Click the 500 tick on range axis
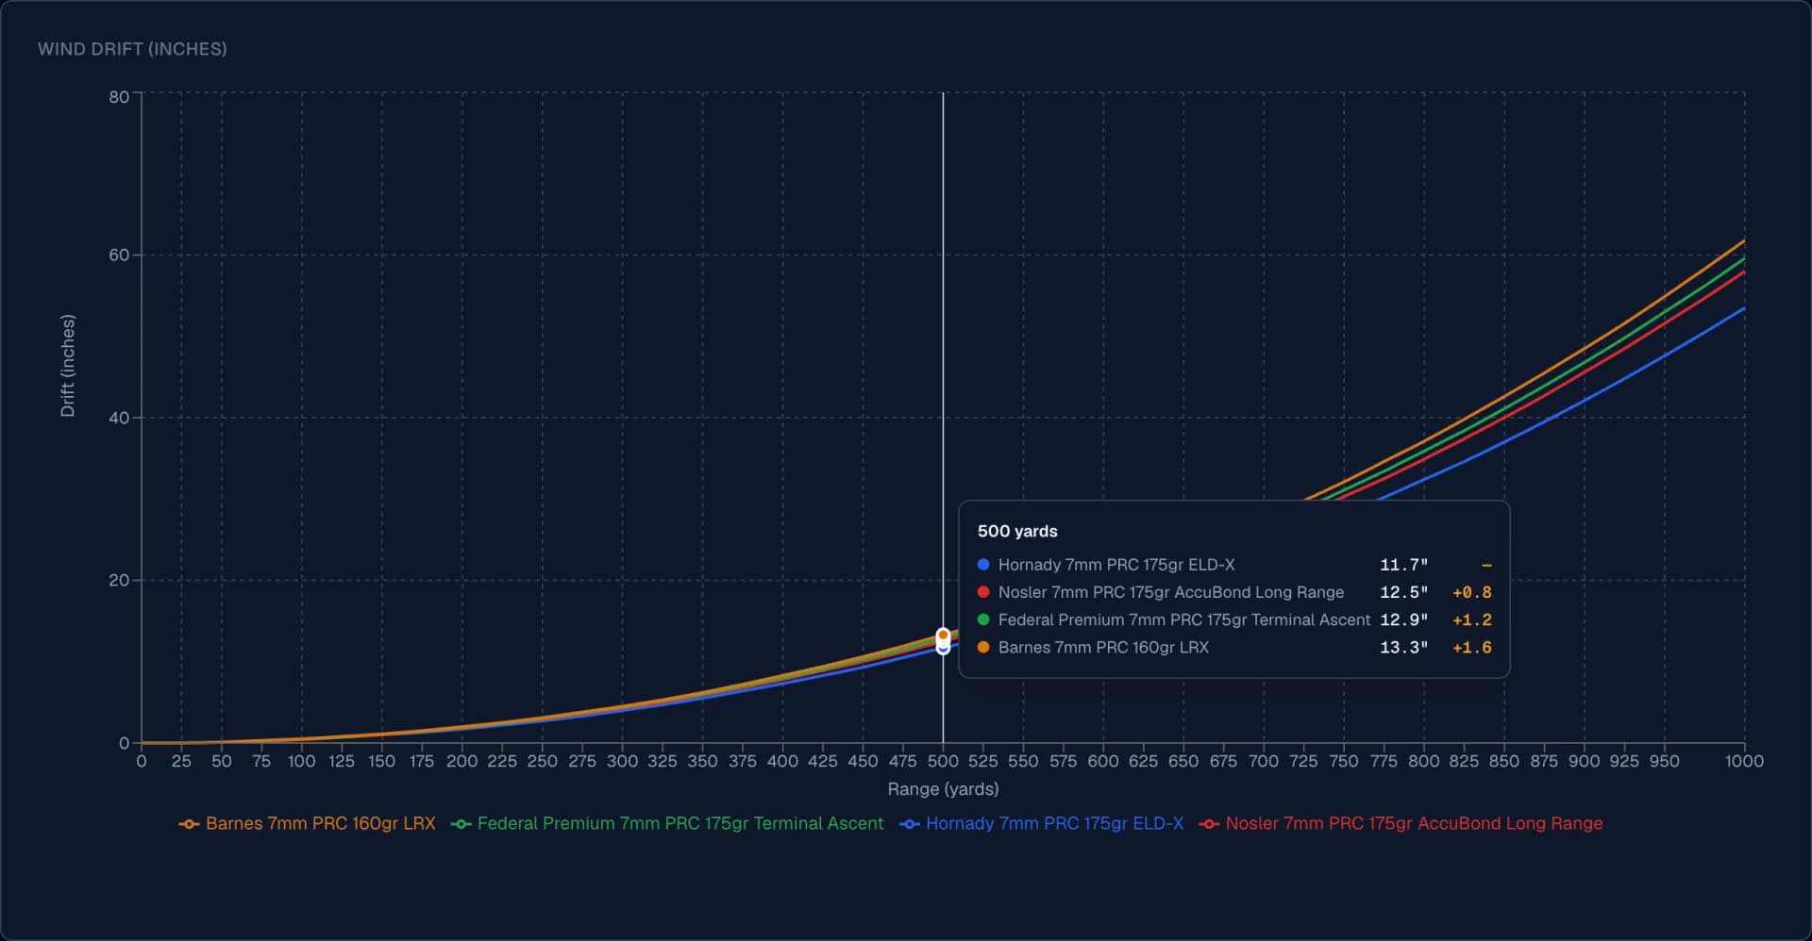1812x941 pixels. (943, 761)
